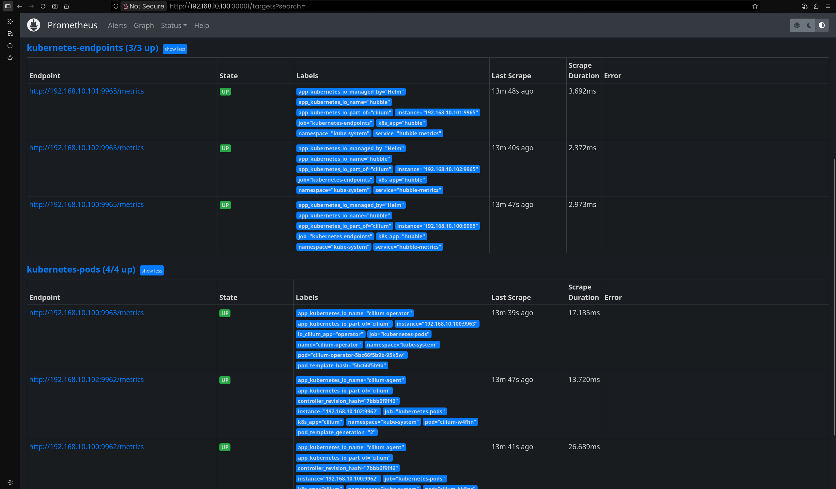
Task: Click label io_cilium_app="operator"
Action: pyautogui.click(x=330, y=334)
